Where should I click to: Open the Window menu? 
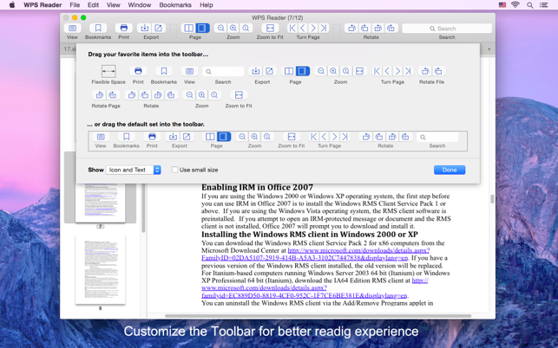(x=140, y=5)
